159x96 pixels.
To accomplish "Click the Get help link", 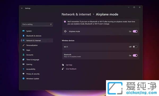I will 69,65.
